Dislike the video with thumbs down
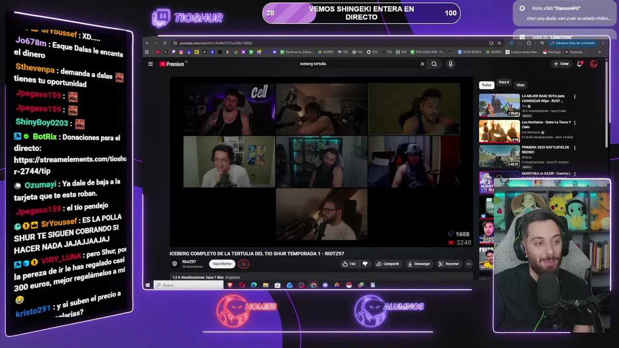 365,264
